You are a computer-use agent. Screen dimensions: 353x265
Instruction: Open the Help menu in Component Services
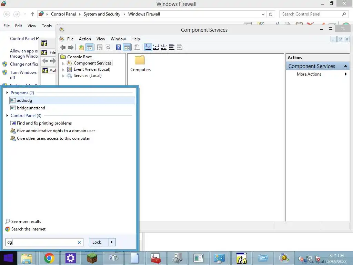point(135,39)
